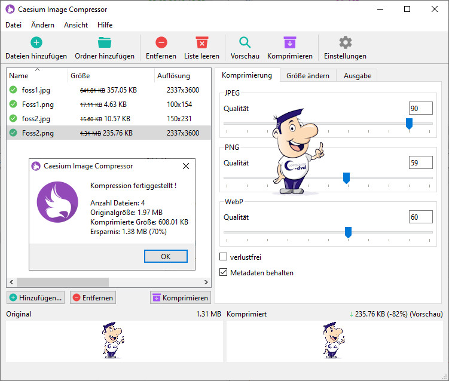Sort list by Auflösung column header
Viewport: 449px width, 381px height.
(x=173, y=76)
